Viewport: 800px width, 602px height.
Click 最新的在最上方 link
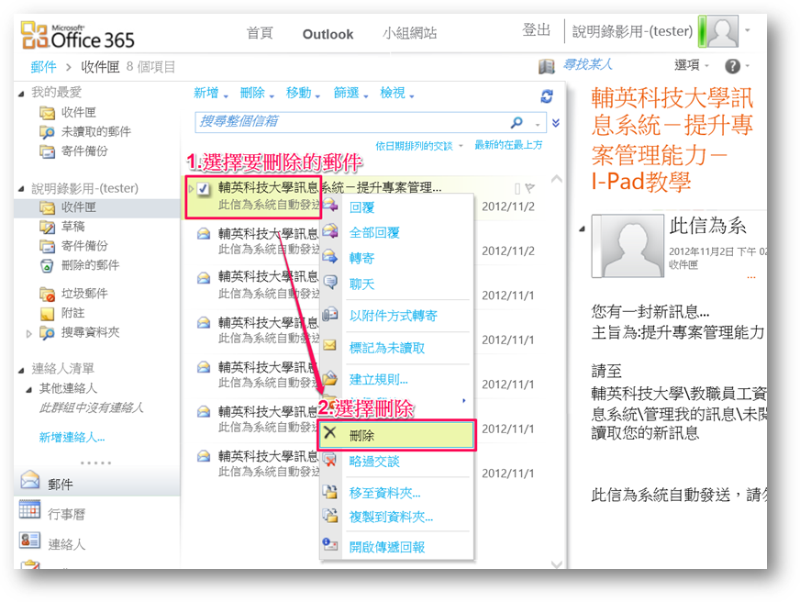pyautogui.click(x=508, y=145)
